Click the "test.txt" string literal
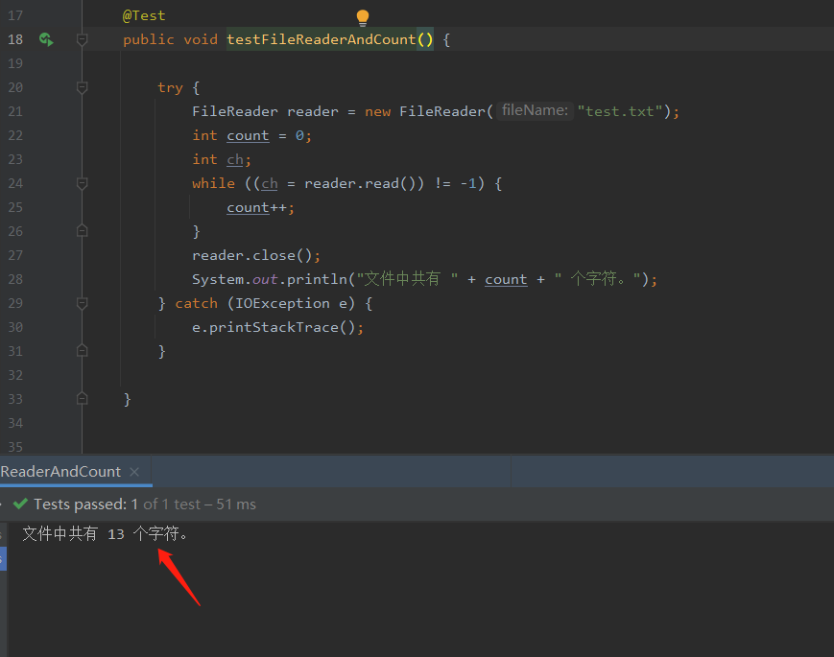This screenshot has width=834, height=657. 620,111
